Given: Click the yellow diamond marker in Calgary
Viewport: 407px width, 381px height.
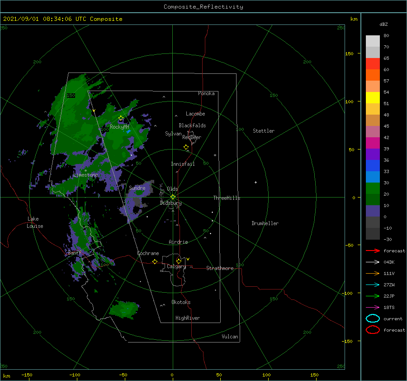Looking at the screenshot, I should [x=179, y=261].
